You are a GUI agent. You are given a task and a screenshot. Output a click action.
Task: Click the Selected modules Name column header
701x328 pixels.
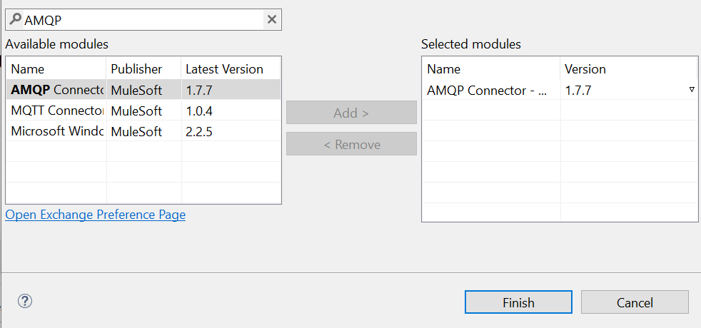coord(490,69)
